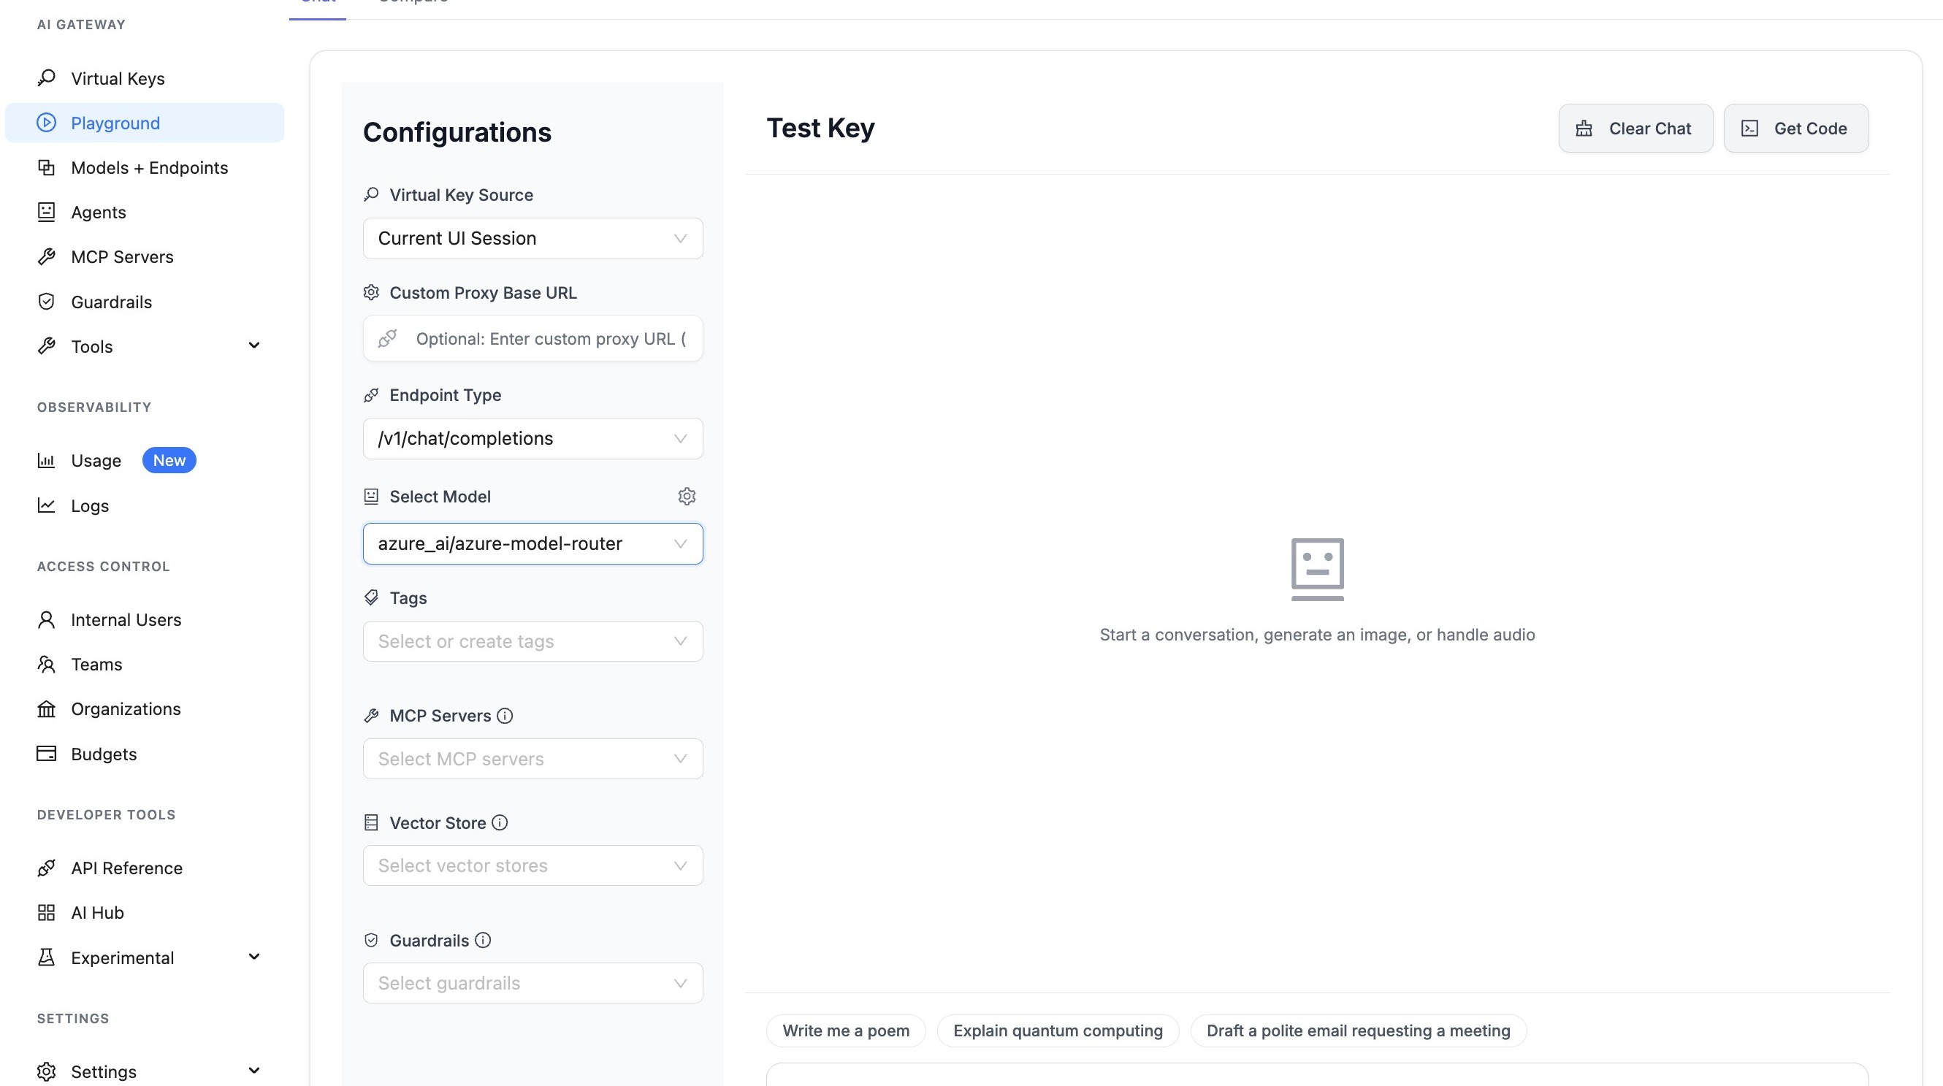Click the Organizations bank icon
Image resolution: width=1943 pixels, height=1086 pixels.
47,709
